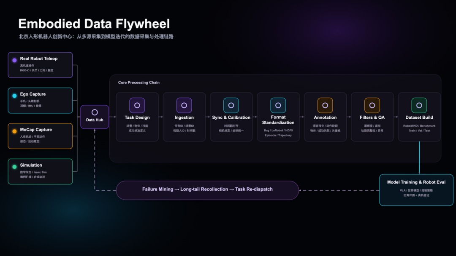Image resolution: width=456 pixels, height=256 pixels.
Task: Click the 'Train / Val / Test' text
Action: click(x=419, y=131)
